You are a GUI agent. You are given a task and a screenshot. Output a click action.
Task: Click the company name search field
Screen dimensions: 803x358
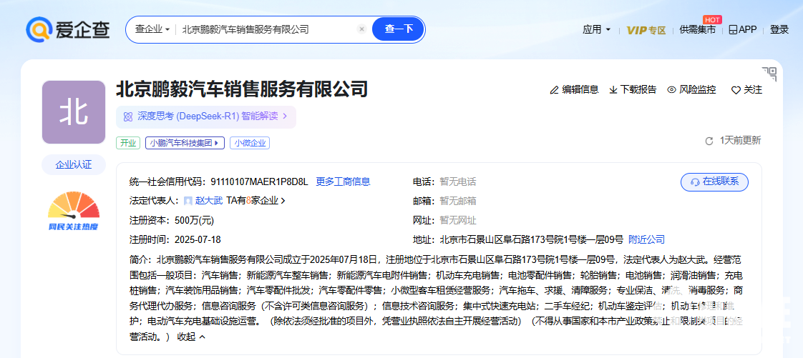coord(265,29)
